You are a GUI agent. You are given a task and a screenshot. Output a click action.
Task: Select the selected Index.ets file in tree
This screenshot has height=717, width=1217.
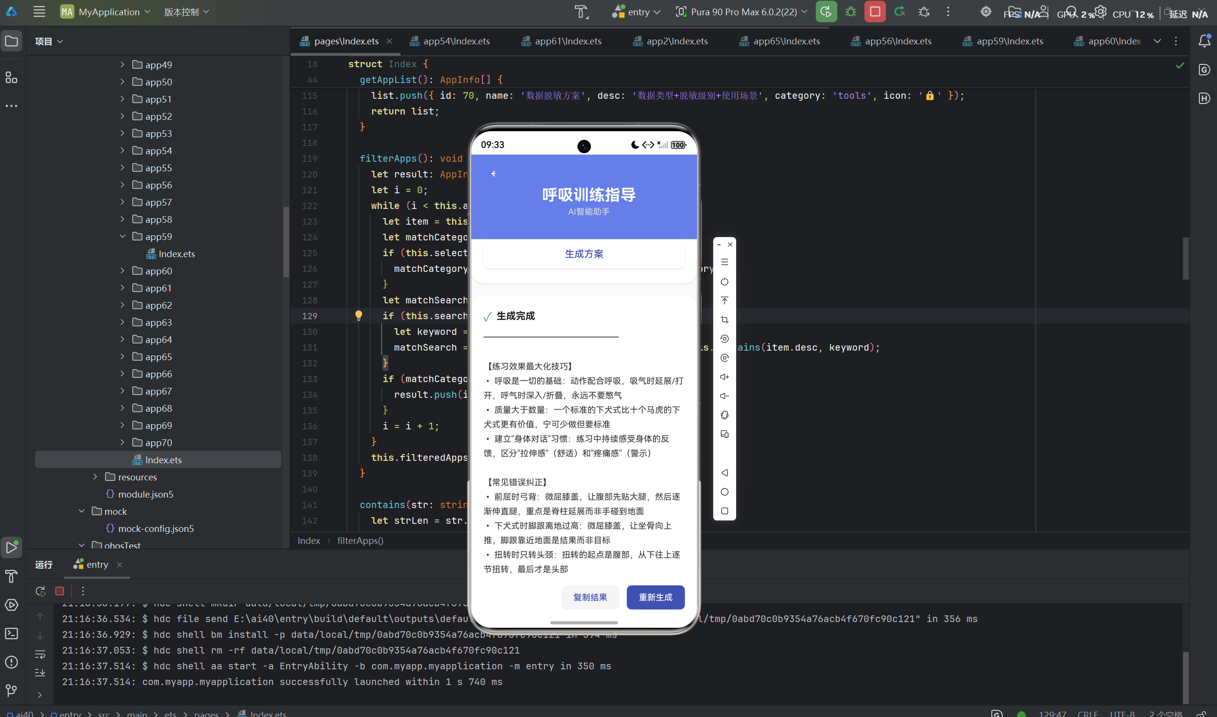pyautogui.click(x=157, y=459)
